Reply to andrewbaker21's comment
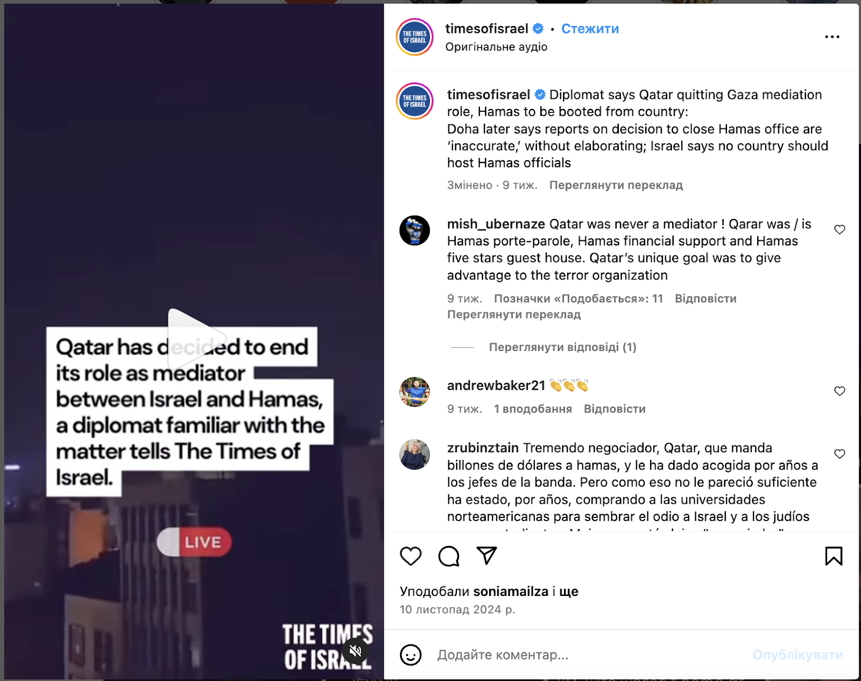This screenshot has width=861, height=681. click(615, 409)
